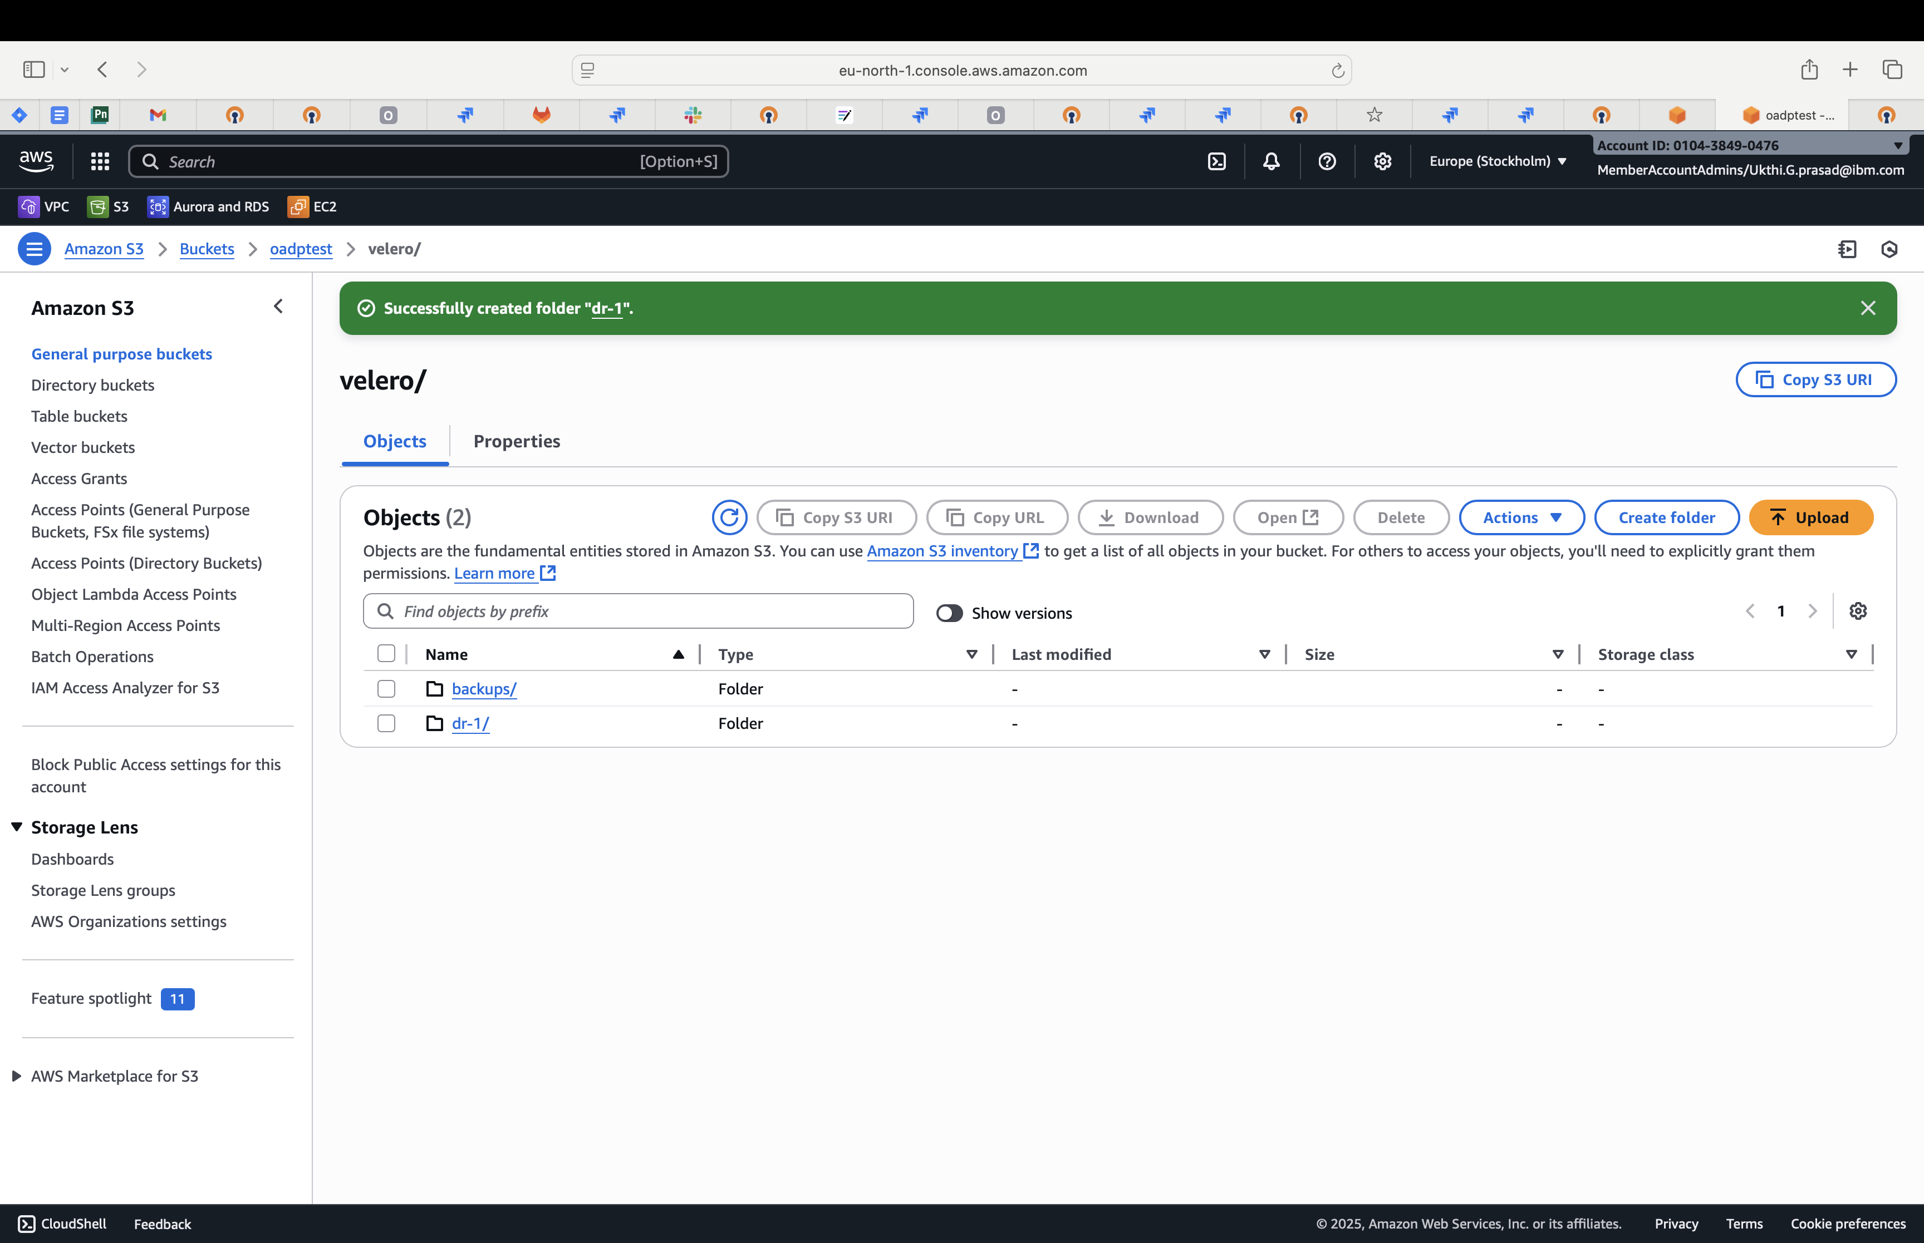Refresh the Objects list
Image resolution: width=1924 pixels, height=1243 pixels.
click(729, 517)
